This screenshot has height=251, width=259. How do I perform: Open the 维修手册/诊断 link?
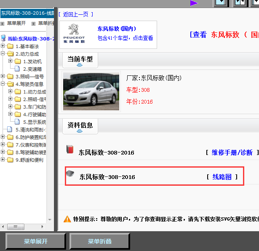click(x=232, y=152)
